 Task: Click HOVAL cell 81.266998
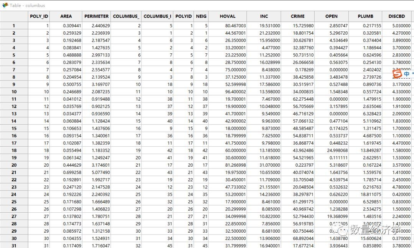228,165
